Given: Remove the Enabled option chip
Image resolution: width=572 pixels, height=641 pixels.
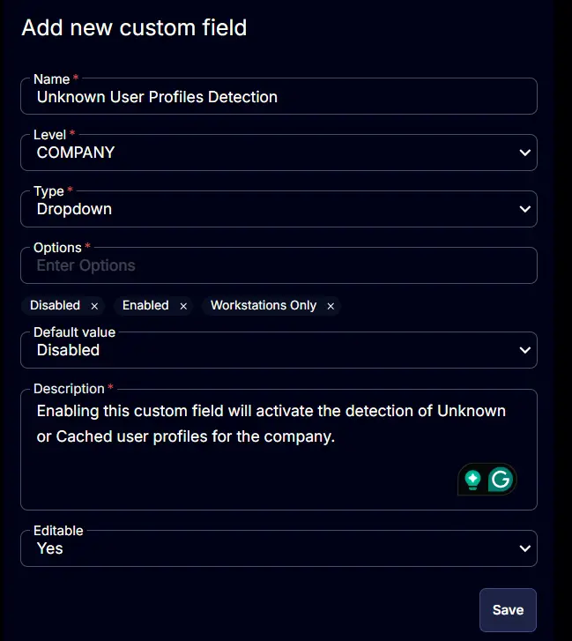Looking at the screenshot, I should tap(183, 306).
